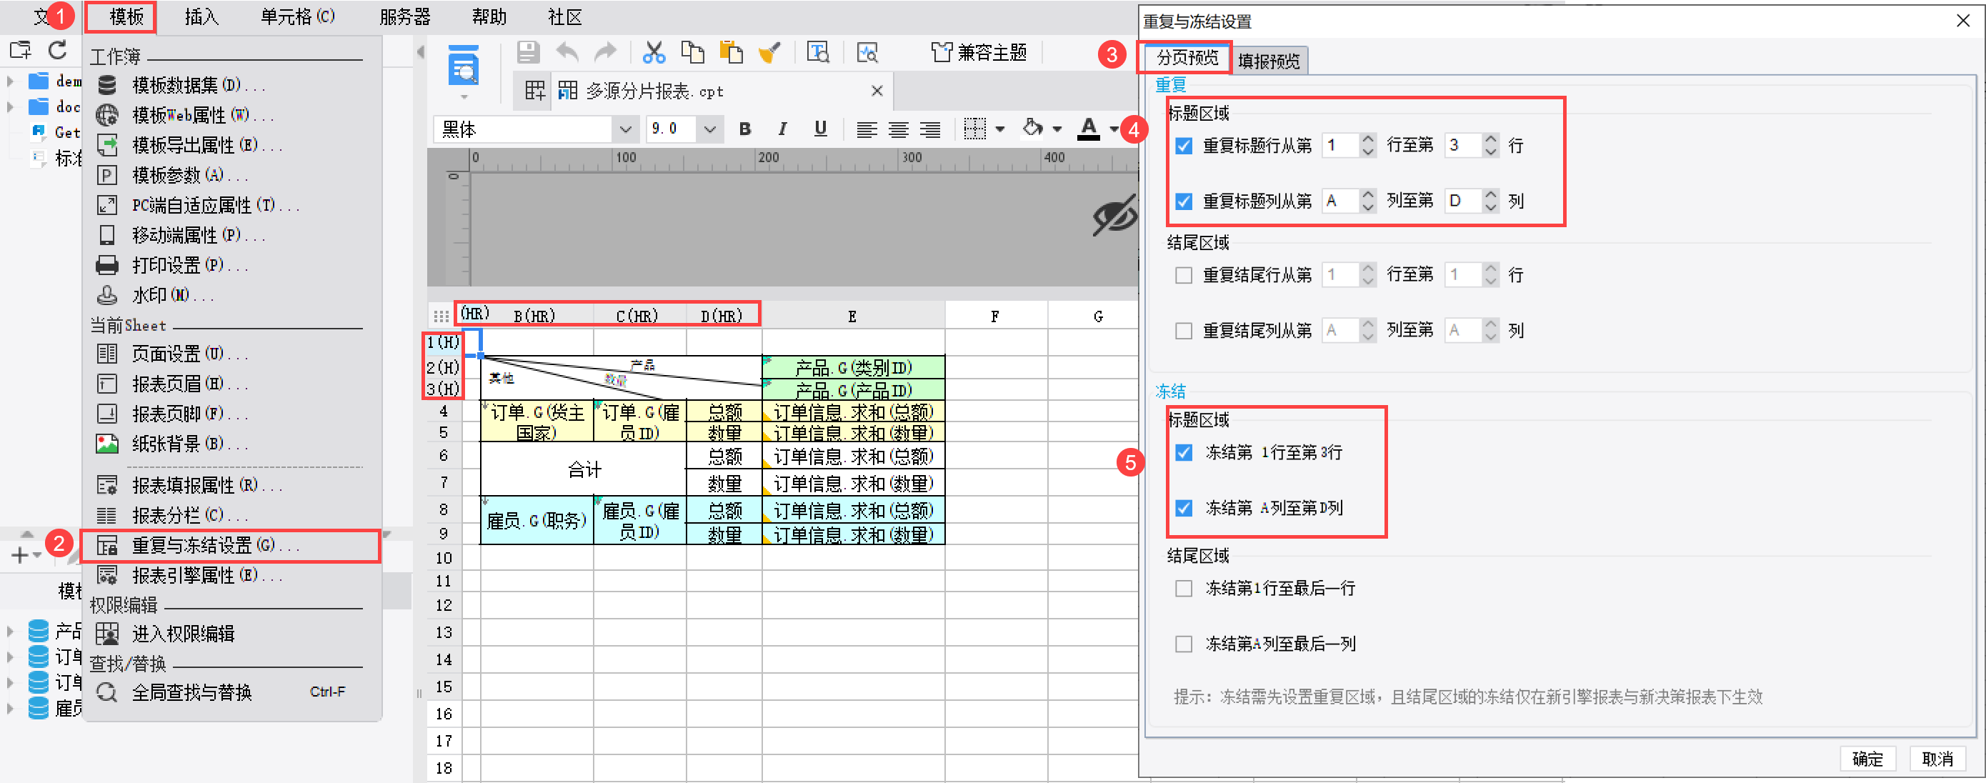Click the repeat title end row spinner field
This screenshot has width=1986, height=783.
(1462, 146)
